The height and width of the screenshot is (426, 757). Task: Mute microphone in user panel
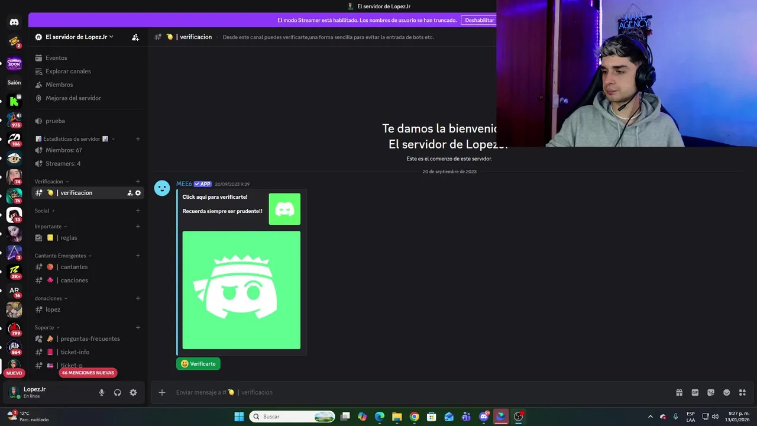[x=102, y=392]
